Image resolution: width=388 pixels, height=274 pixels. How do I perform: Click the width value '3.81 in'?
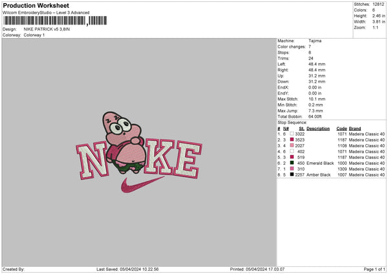click(x=379, y=22)
